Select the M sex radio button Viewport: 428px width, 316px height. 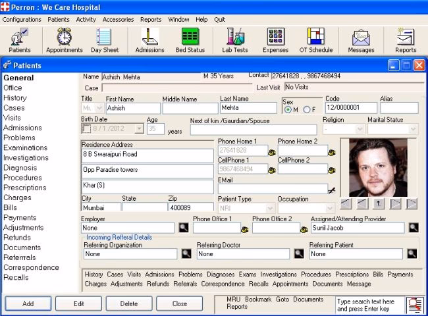coord(288,109)
